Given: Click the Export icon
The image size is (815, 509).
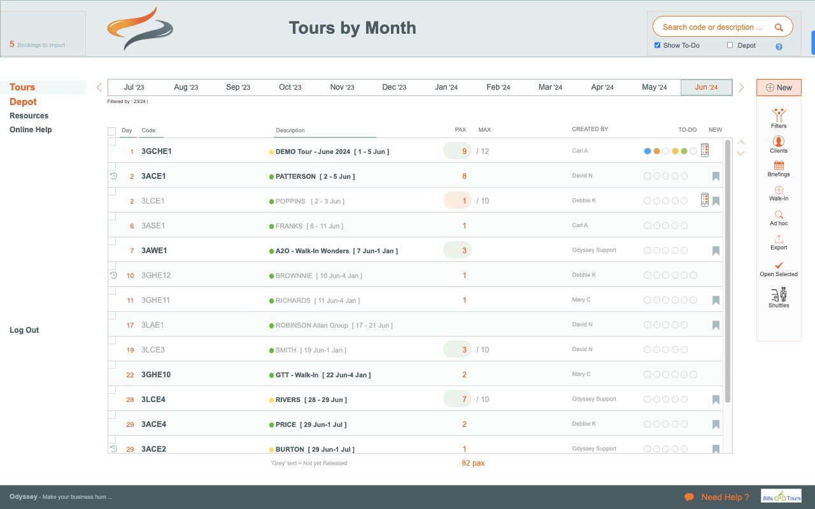Looking at the screenshot, I should [778, 239].
